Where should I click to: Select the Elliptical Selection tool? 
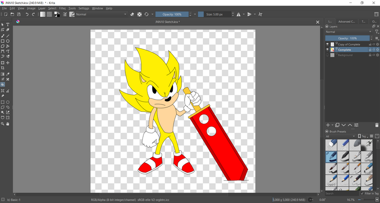coord(8,102)
